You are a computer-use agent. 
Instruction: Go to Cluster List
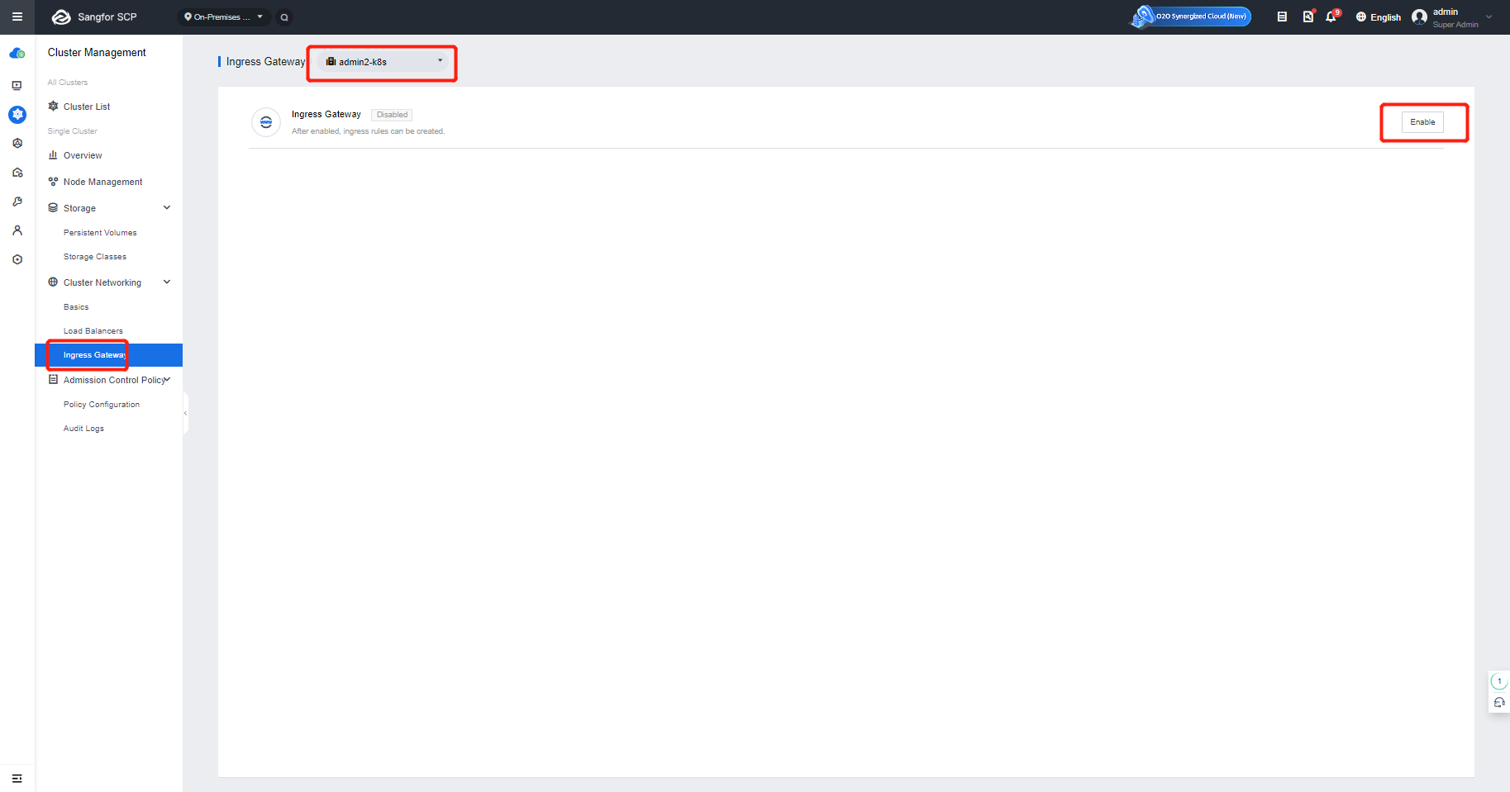point(87,107)
